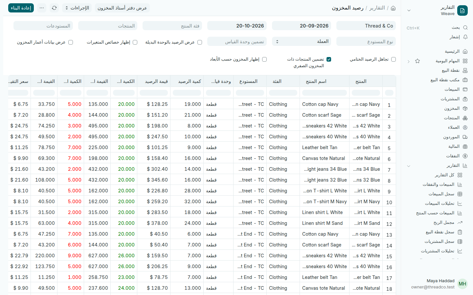
Task: Click the Thread & Co company field
Action: click(x=366, y=26)
